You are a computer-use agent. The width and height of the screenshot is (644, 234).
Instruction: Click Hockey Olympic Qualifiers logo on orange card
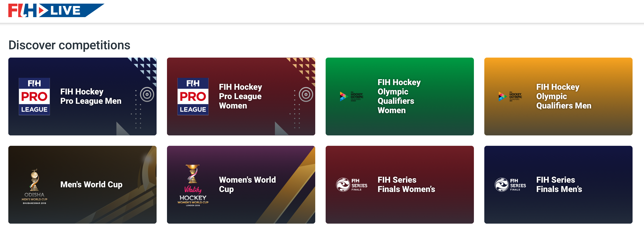pyautogui.click(x=510, y=97)
